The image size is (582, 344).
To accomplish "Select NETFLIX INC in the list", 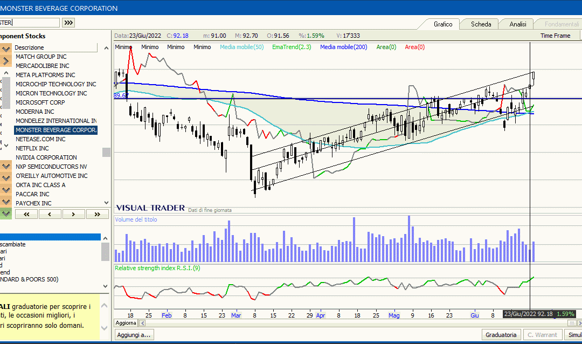I will tap(56, 148).
